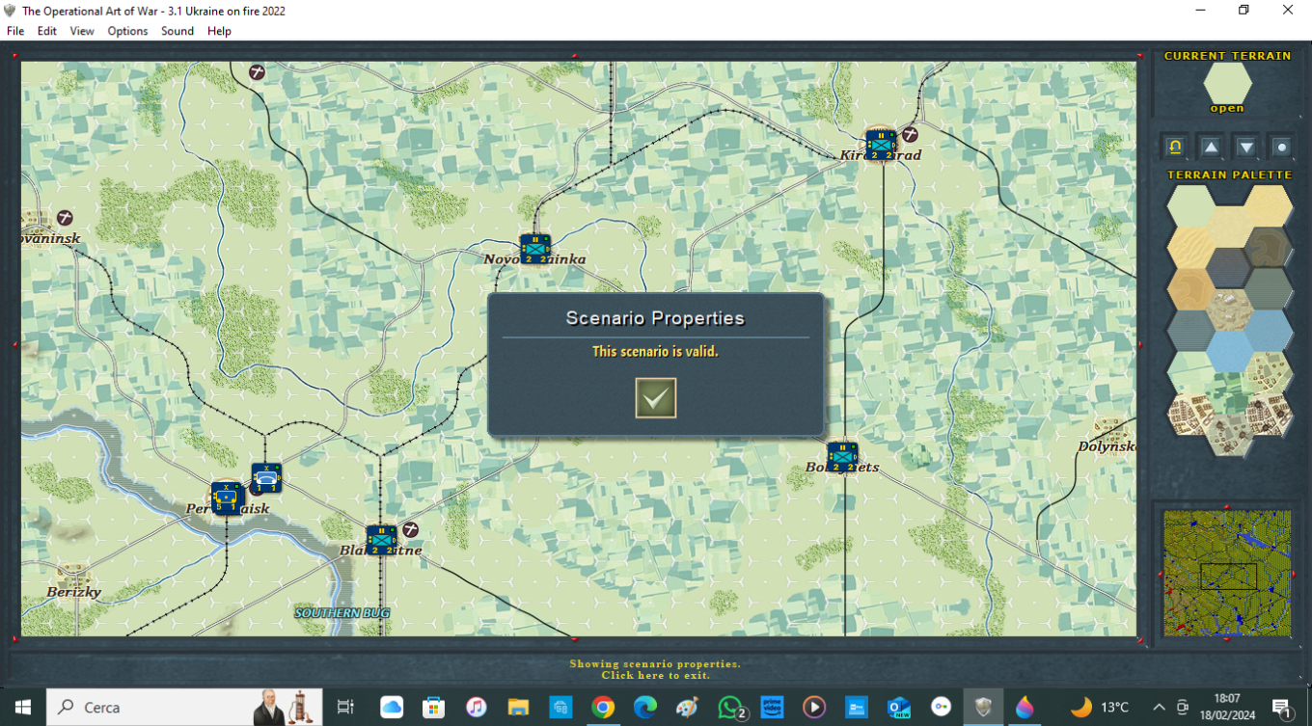Click the up-triangle palette button
Screen dimensions: 1312x726
pyautogui.click(x=1211, y=147)
